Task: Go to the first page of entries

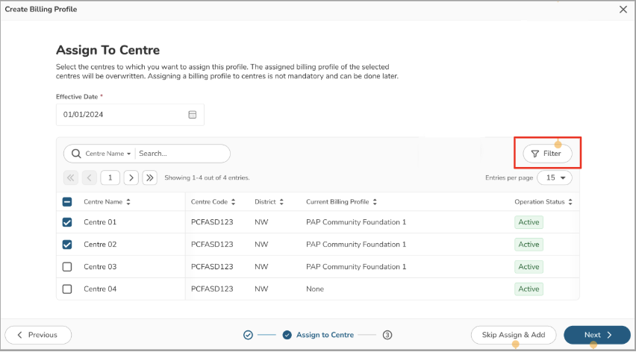Action: pyautogui.click(x=71, y=177)
